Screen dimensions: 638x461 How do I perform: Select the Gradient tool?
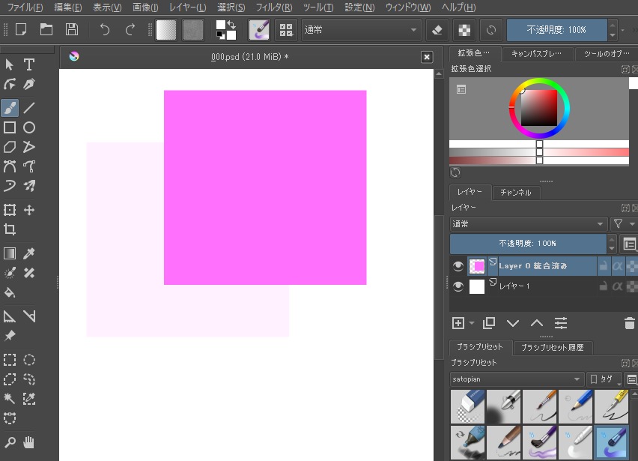click(x=10, y=253)
